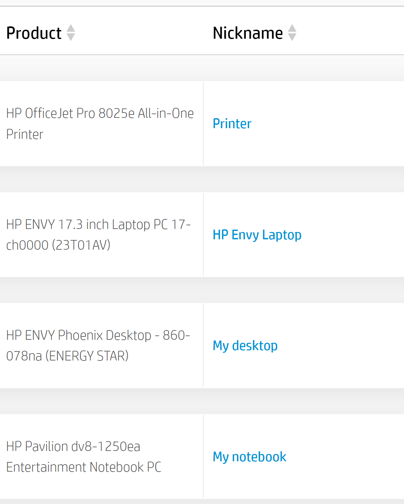Click the Nickname column header label
The image size is (404, 504).
tap(248, 33)
